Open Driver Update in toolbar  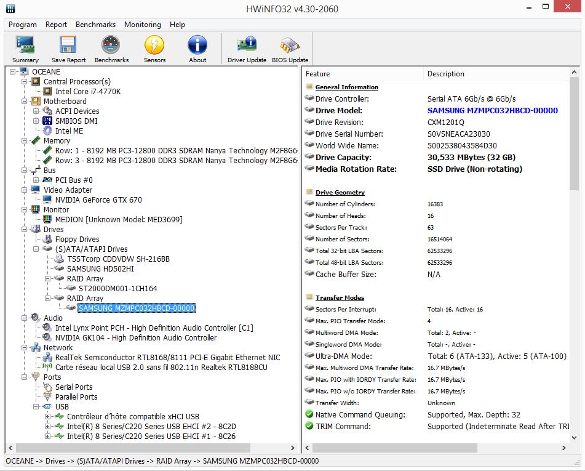247,49
